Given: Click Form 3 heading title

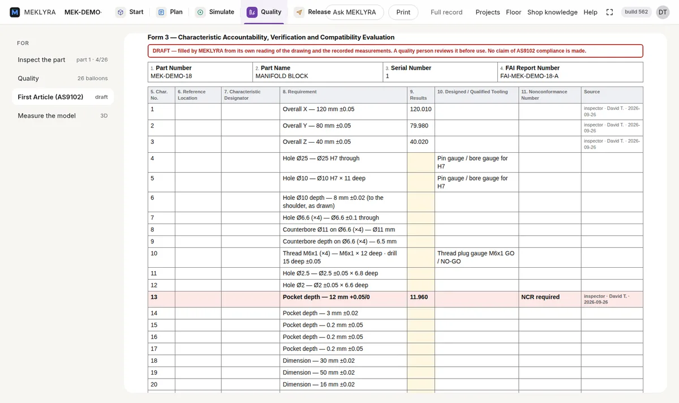Looking at the screenshot, I should 271,37.
